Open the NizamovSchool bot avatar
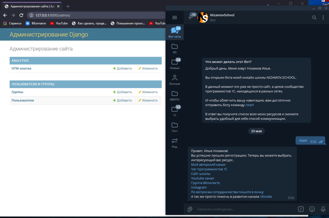Screen dimensions: 329x218 tap(203, 18)
